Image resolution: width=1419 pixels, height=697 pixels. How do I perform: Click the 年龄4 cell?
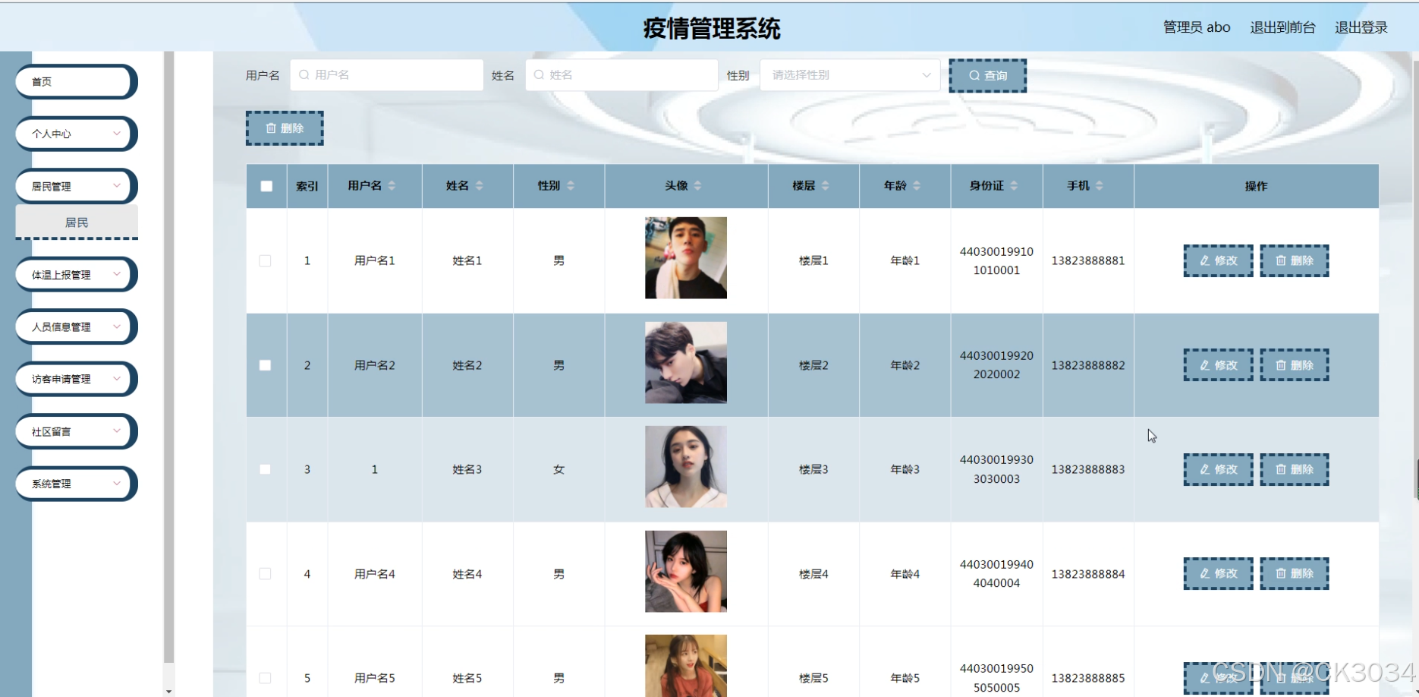905,574
